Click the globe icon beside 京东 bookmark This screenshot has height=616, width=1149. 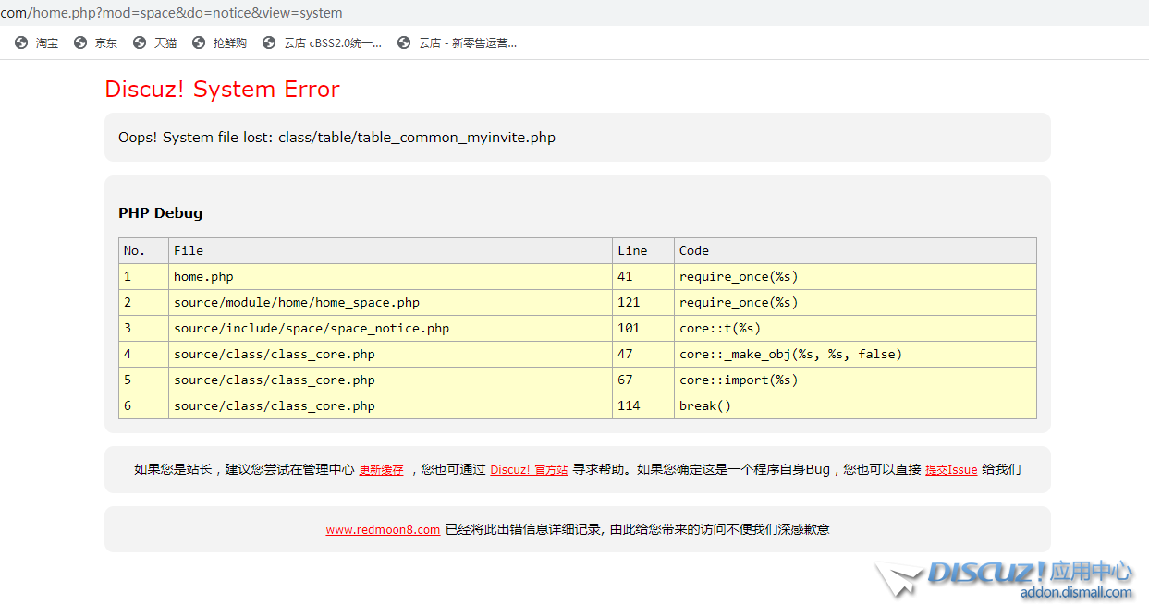80,42
